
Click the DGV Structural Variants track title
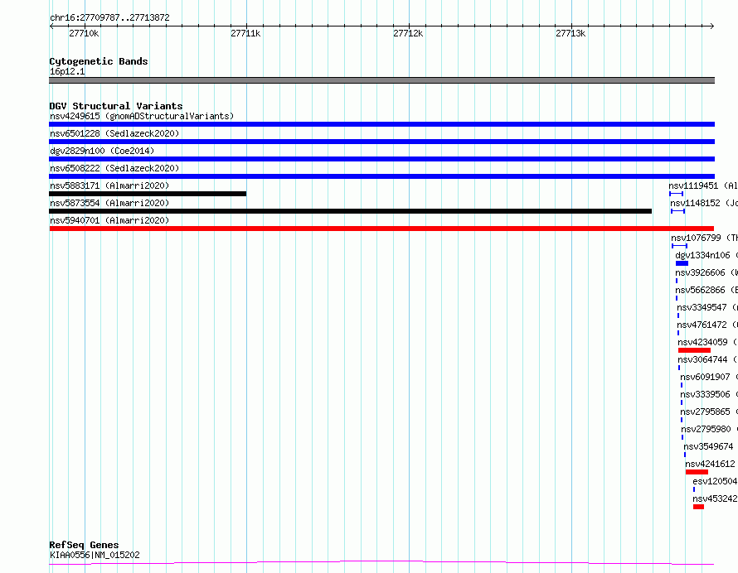pyautogui.click(x=116, y=106)
